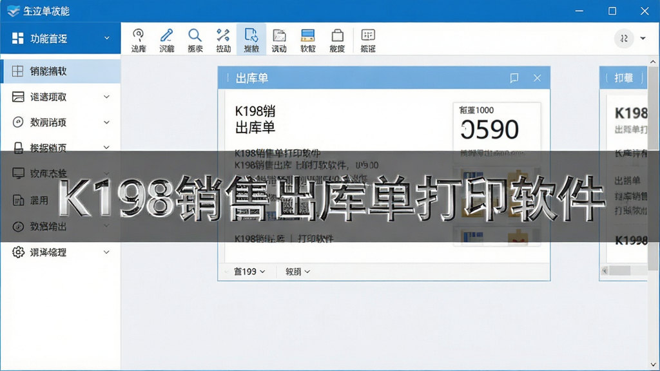
Task: Click the clock icon of 数鹇峼顼
Action: point(17,122)
